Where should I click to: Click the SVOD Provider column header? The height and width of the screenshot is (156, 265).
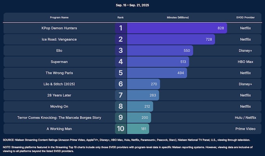click(x=245, y=18)
